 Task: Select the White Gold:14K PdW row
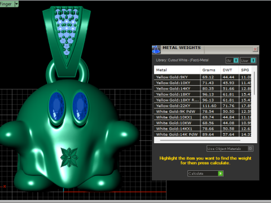[203, 134]
